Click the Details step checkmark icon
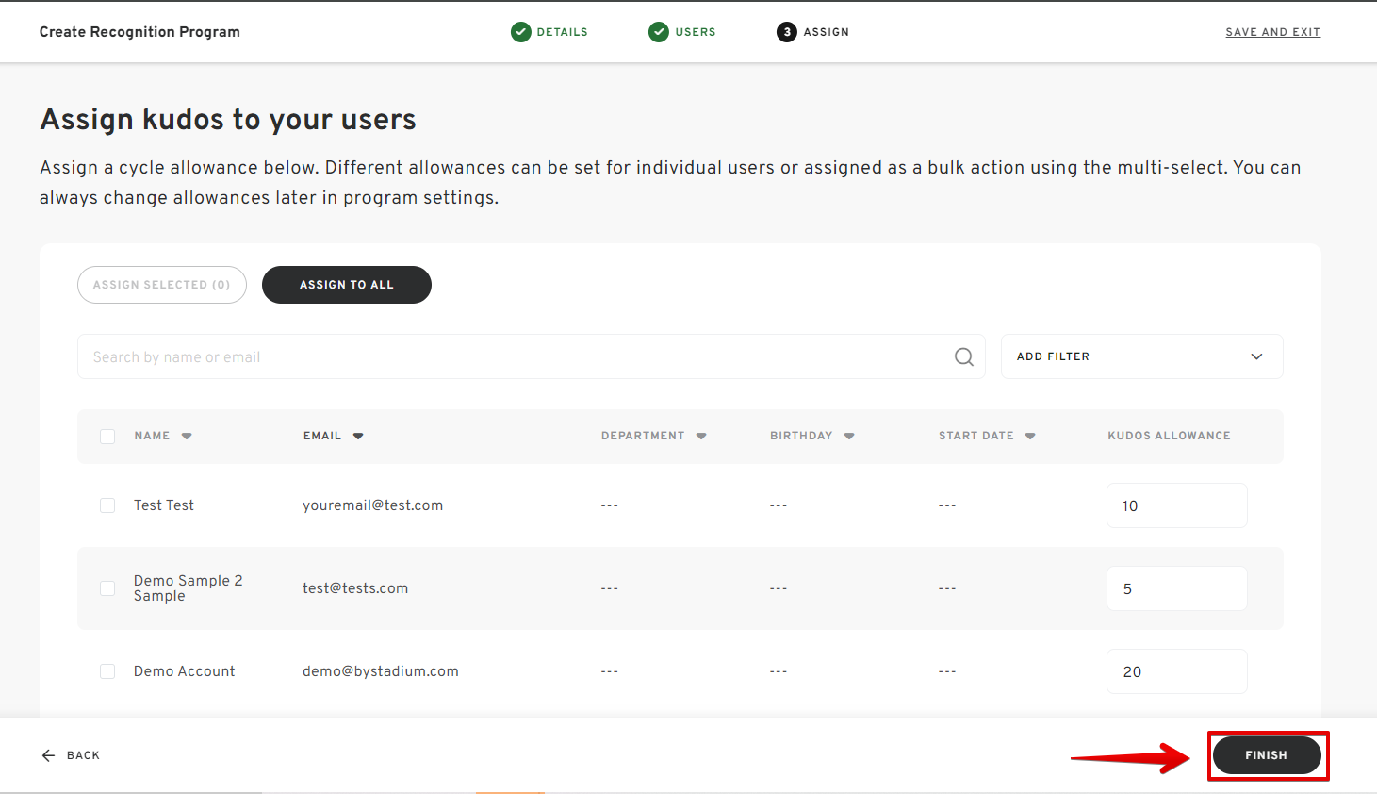The height and width of the screenshot is (794, 1377). point(520,32)
